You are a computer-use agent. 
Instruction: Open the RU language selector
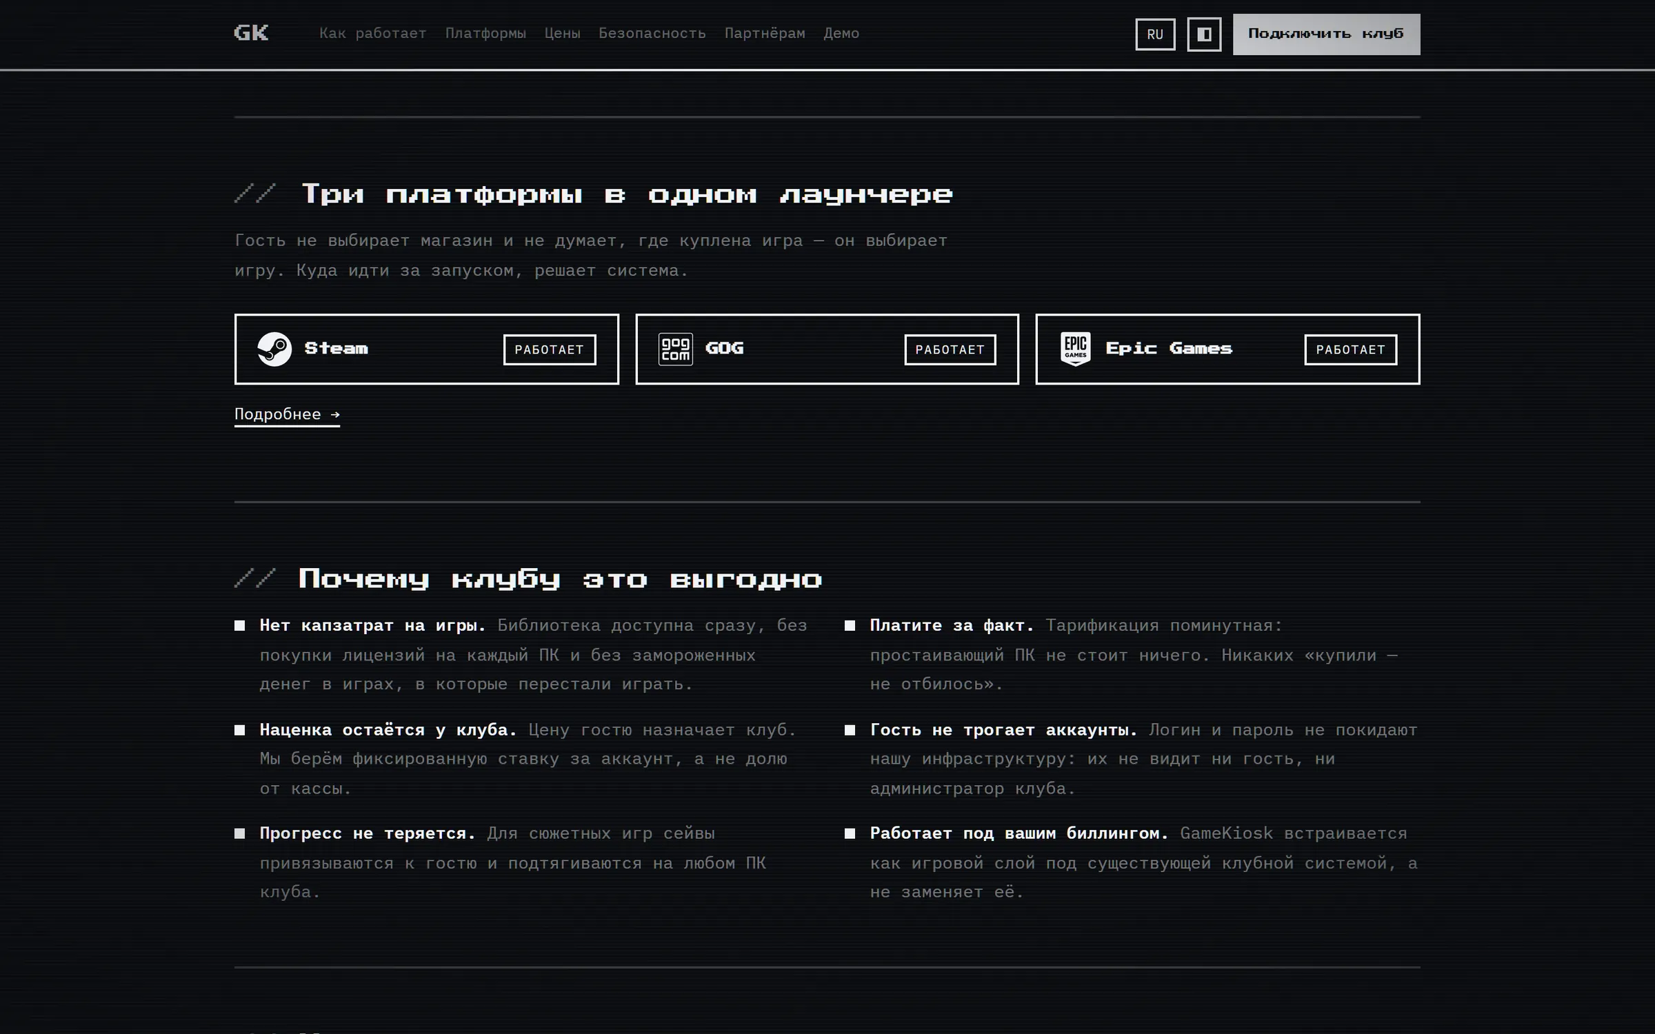[1155, 34]
